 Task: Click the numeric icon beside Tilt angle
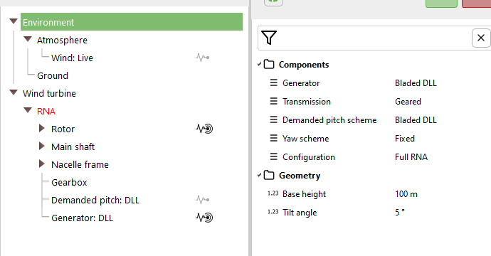pyautogui.click(x=273, y=212)
